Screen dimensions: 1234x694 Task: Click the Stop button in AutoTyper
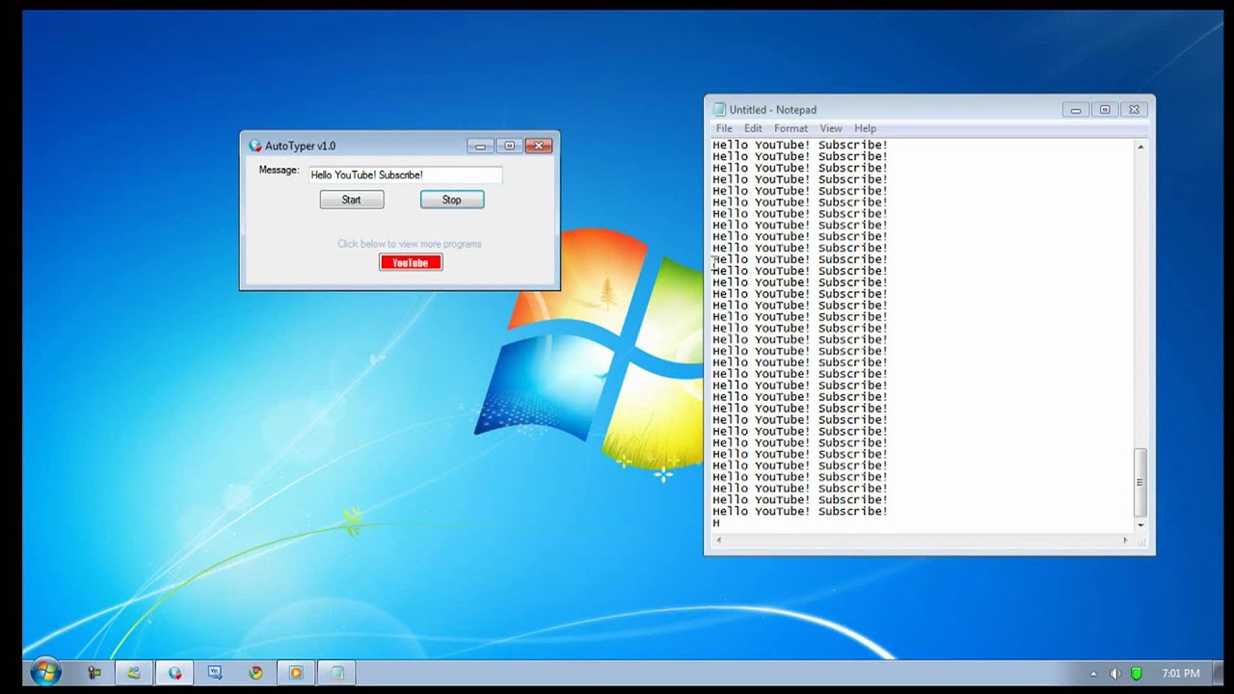point(451,200)
